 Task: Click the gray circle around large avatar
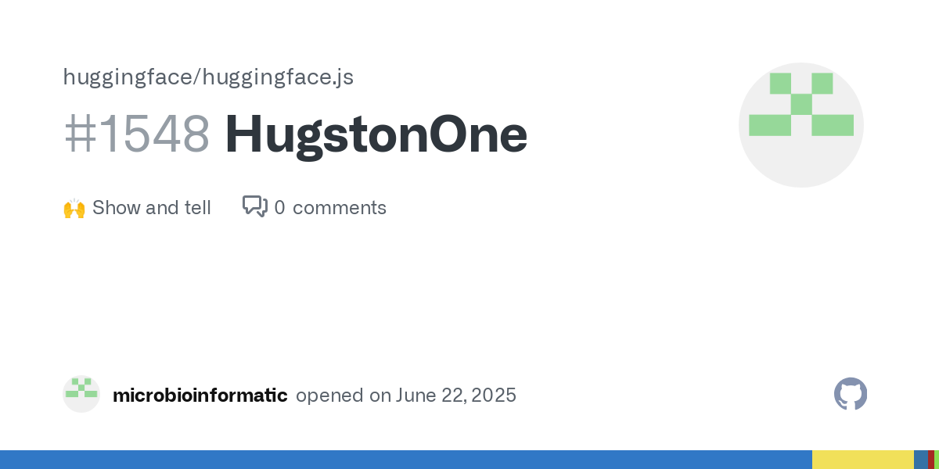(801, 125)
